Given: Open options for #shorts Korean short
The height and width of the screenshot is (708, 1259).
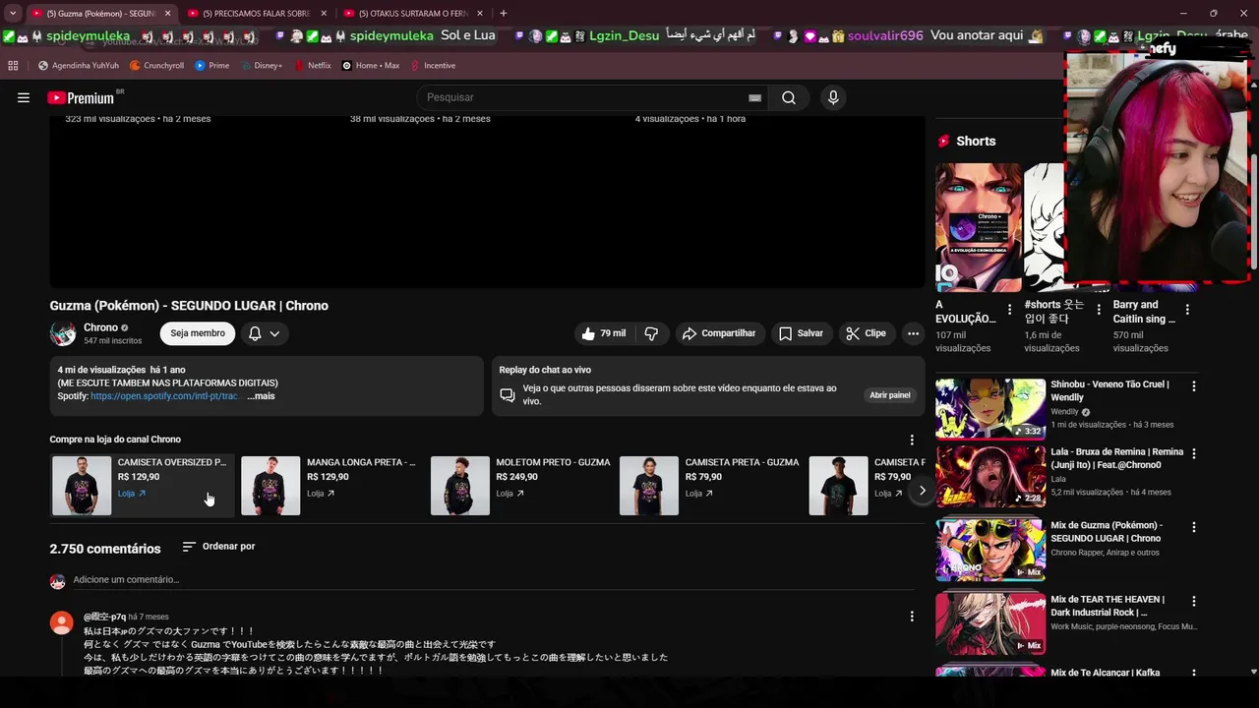Looking at the screenshot, I should point(1099,309).
